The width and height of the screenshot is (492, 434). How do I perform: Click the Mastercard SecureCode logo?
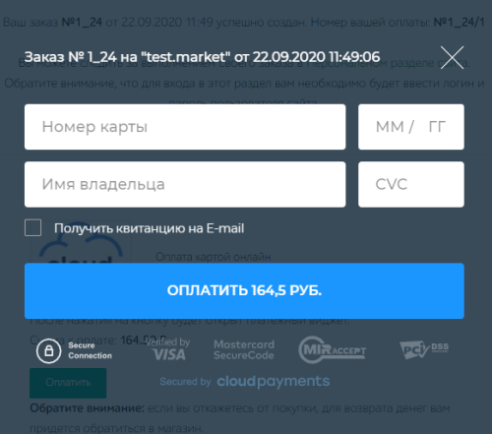click(244, 349)
